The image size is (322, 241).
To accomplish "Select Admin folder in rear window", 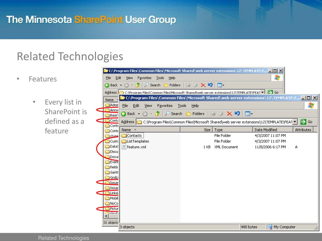I will pos(112,105).
